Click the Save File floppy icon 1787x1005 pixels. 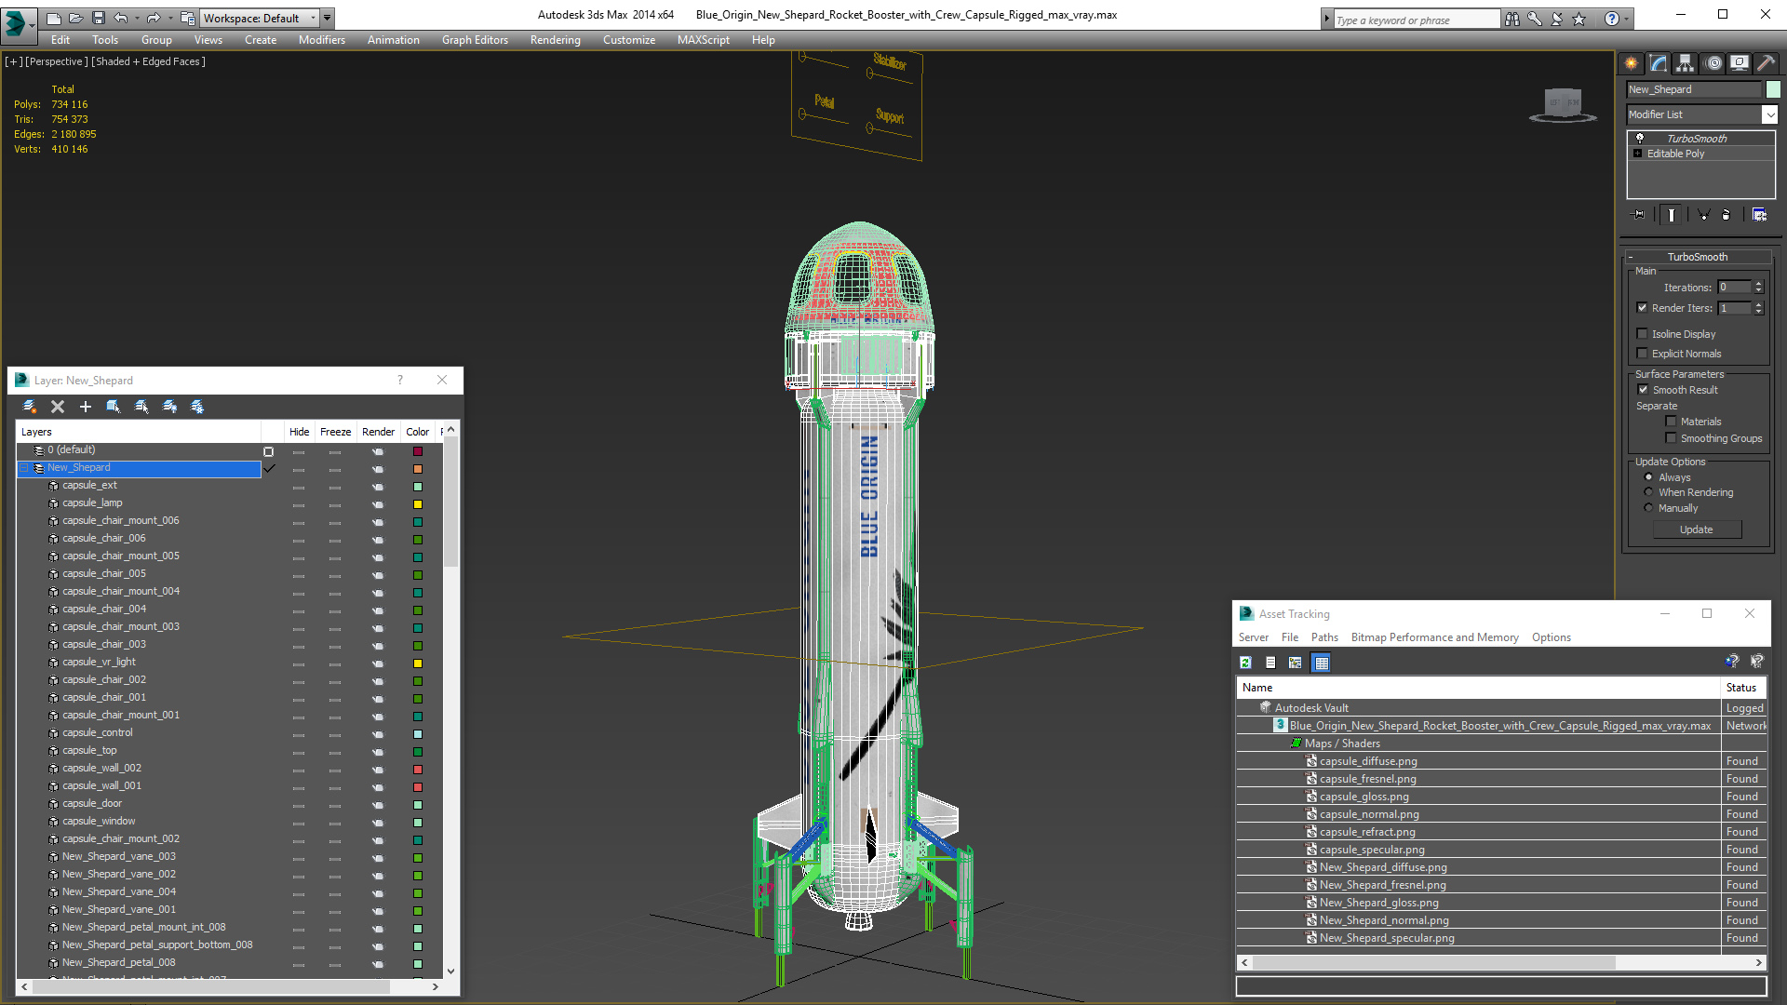(x=98, y=18)
